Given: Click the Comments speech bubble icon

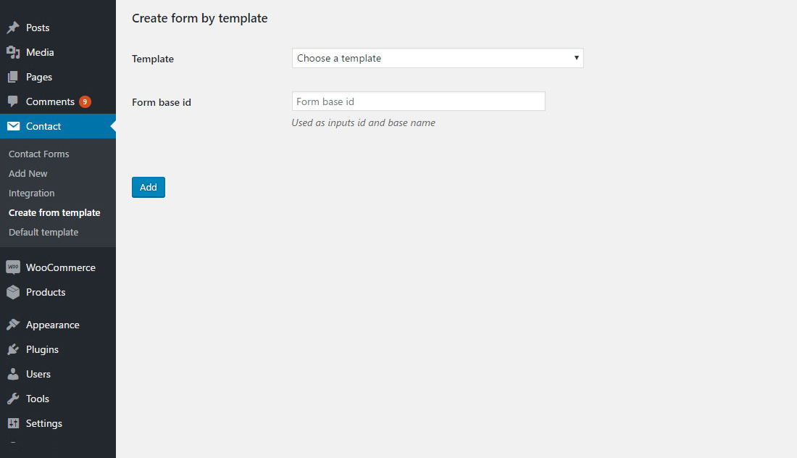Looking at the screenshot, I should pyautogui.click(x=13, y=101).
